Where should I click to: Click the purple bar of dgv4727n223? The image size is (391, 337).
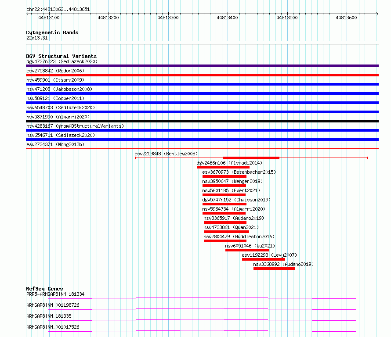coord(202,66)
